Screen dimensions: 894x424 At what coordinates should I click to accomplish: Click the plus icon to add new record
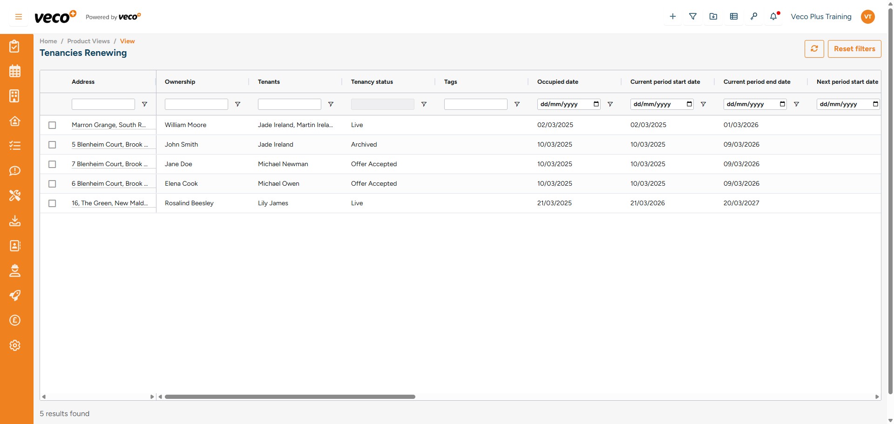click(672, 16)
